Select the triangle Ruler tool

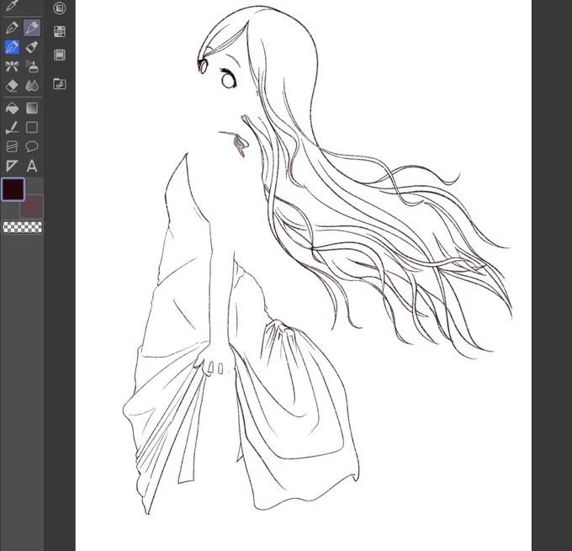[12, 166]
